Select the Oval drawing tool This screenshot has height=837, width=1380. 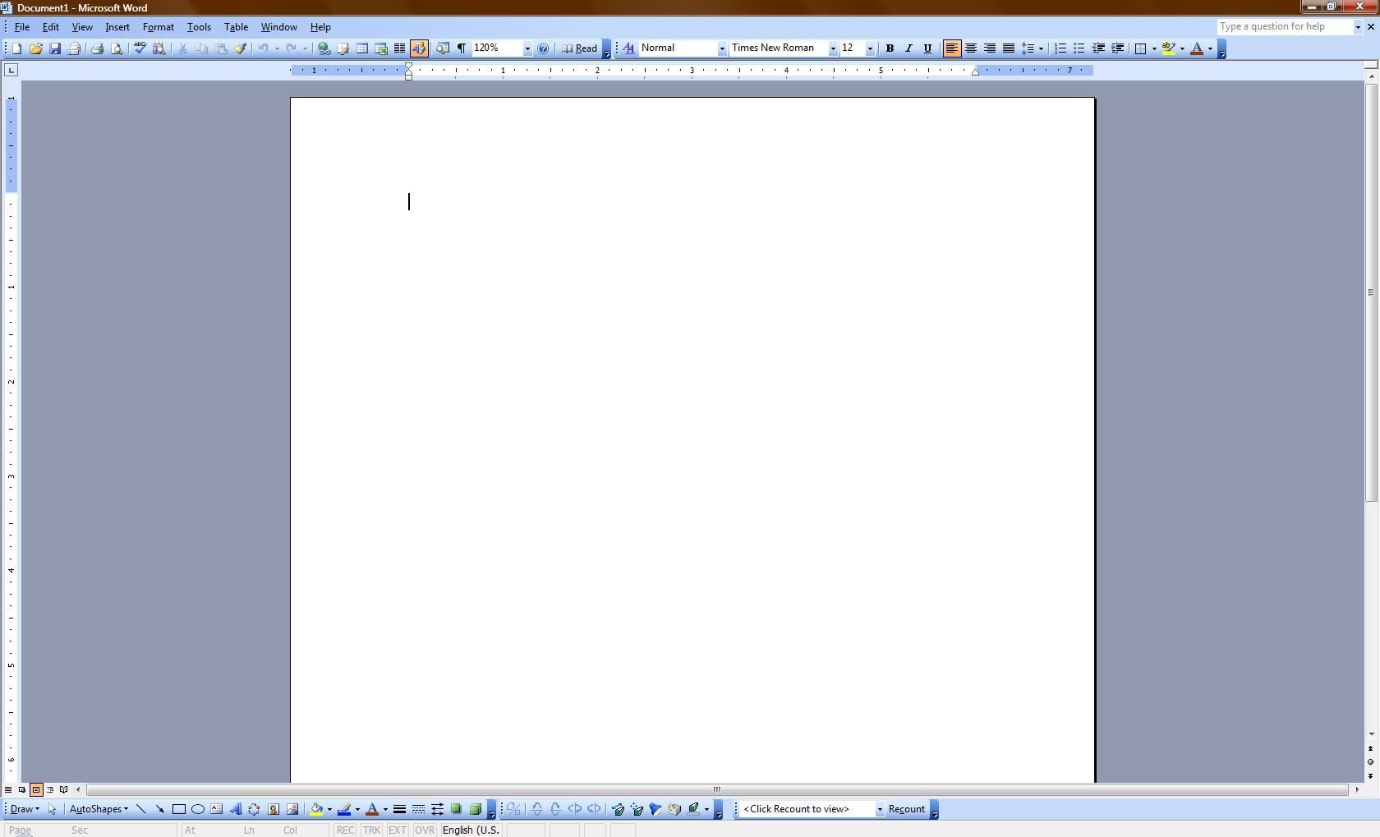(197, 809)
